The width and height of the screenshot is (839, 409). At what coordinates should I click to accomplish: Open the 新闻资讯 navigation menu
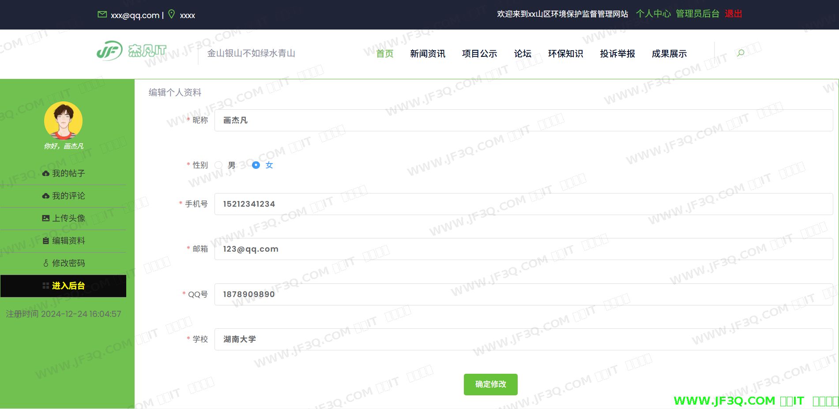(x=427, y=54)
